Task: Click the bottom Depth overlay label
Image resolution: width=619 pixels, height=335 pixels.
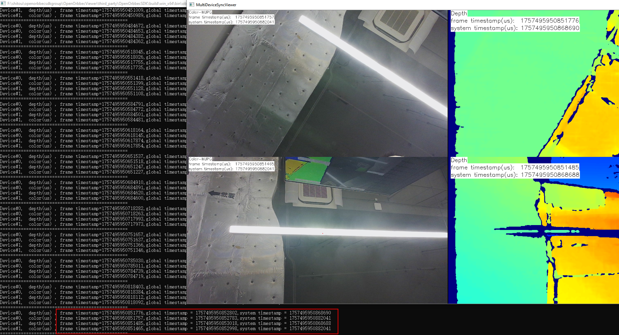Action: 459,160
